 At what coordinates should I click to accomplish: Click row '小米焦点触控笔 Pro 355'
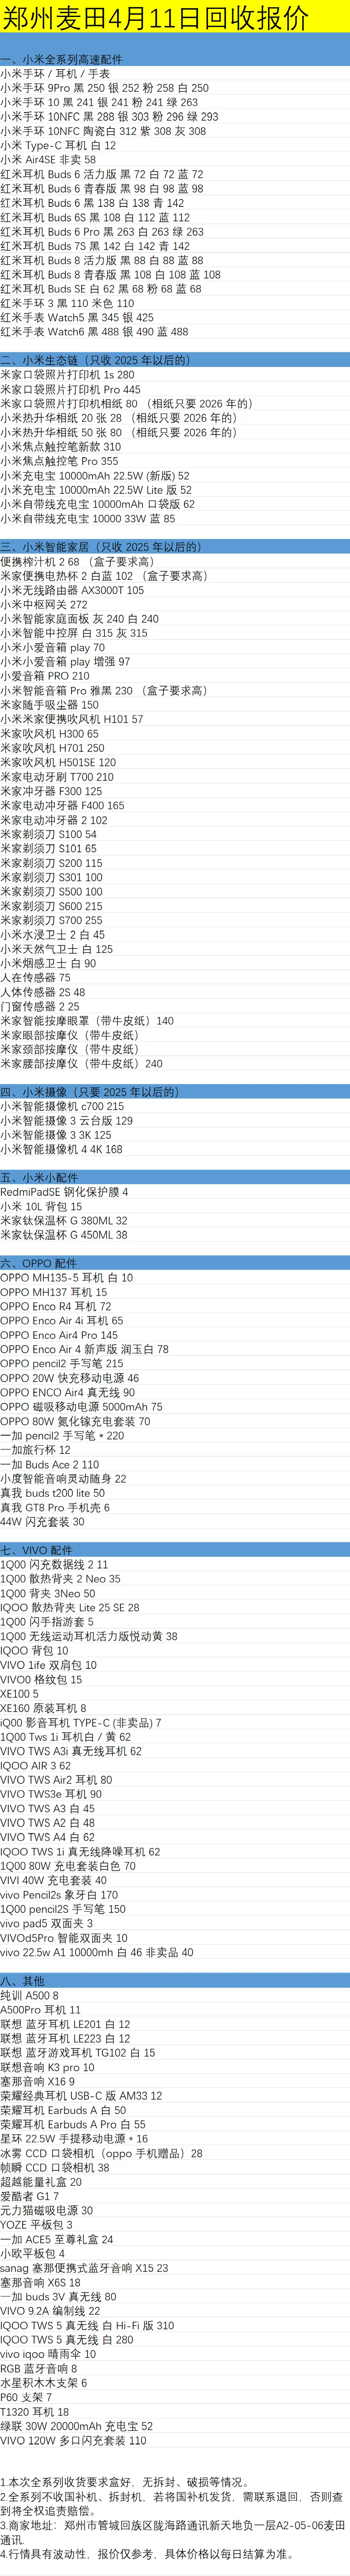coord(60,461)
